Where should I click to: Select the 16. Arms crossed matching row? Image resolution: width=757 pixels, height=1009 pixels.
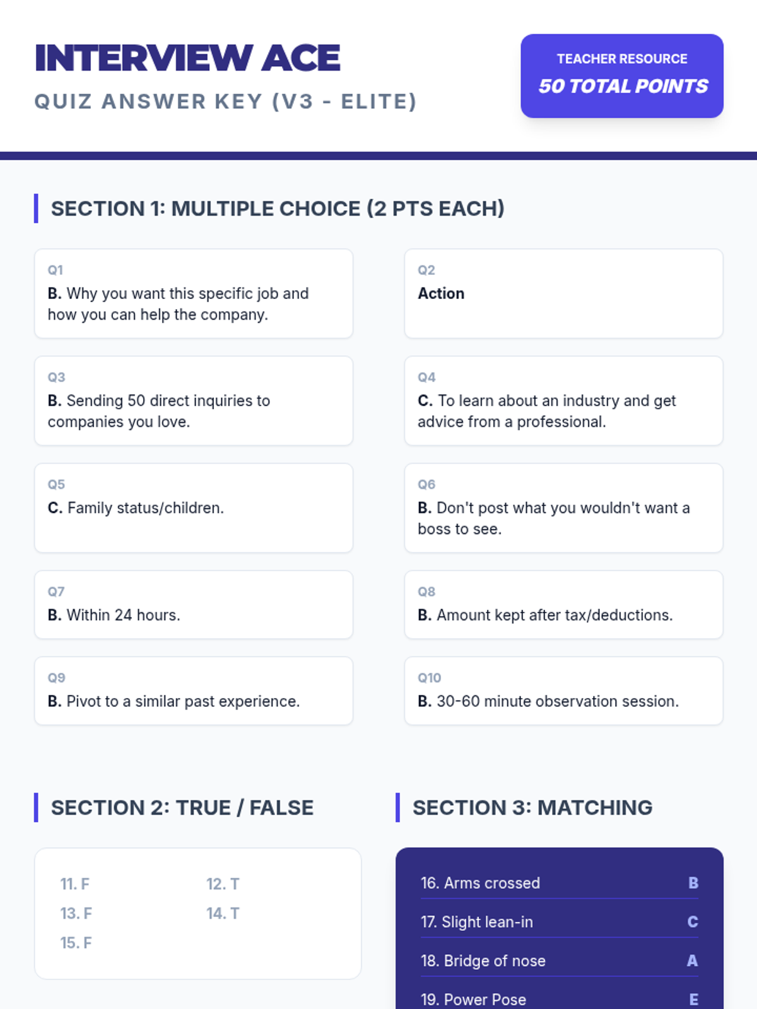tap(559, 883)
